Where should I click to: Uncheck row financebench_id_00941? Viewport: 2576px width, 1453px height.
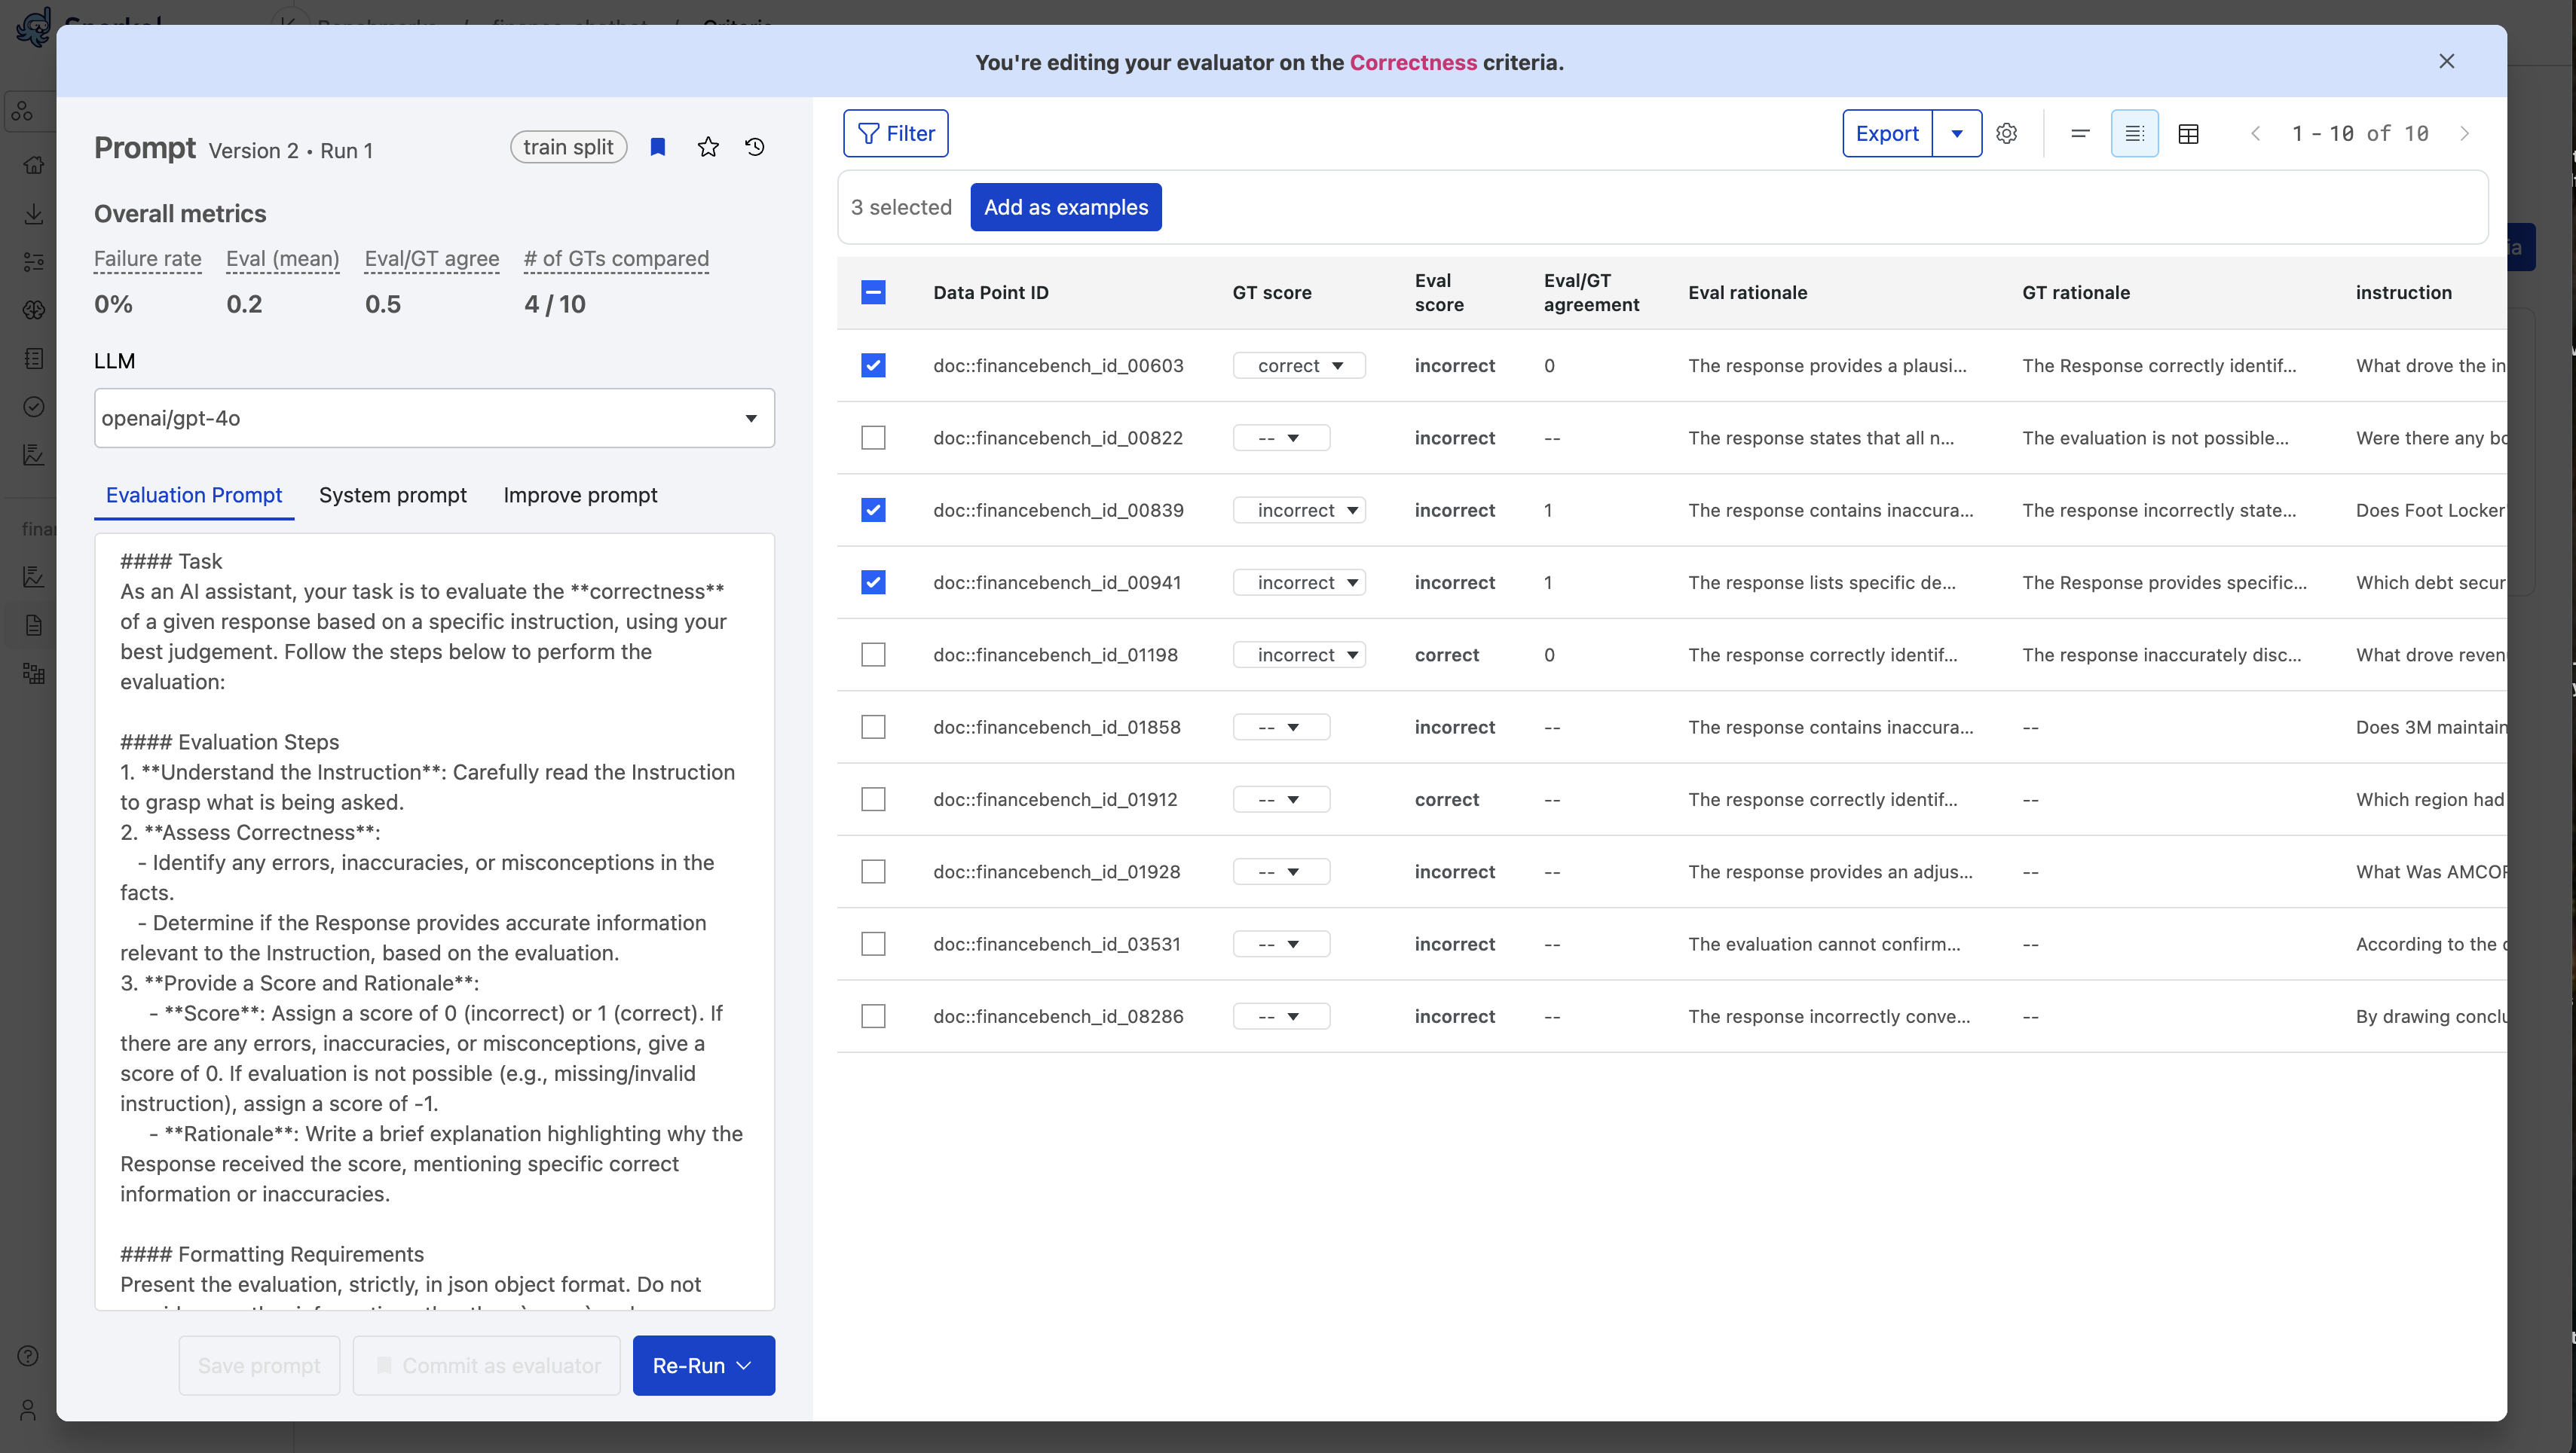873,582
